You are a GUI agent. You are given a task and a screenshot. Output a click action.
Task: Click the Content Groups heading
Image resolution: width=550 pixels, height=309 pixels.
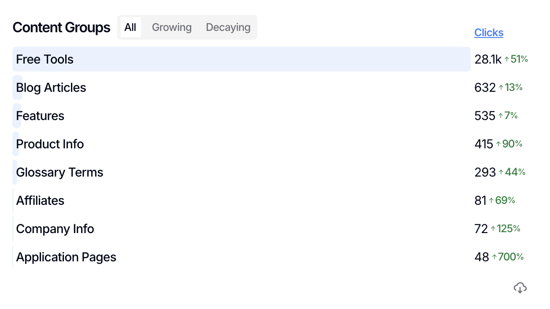[x=61, y=27]
